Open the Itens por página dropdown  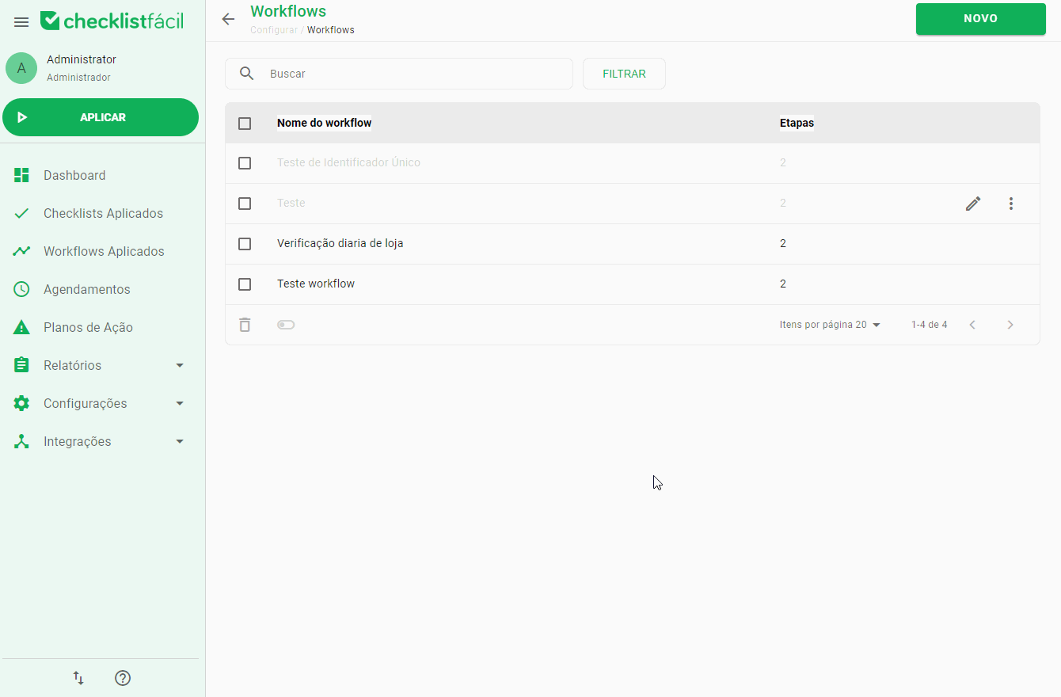(831, 325)
